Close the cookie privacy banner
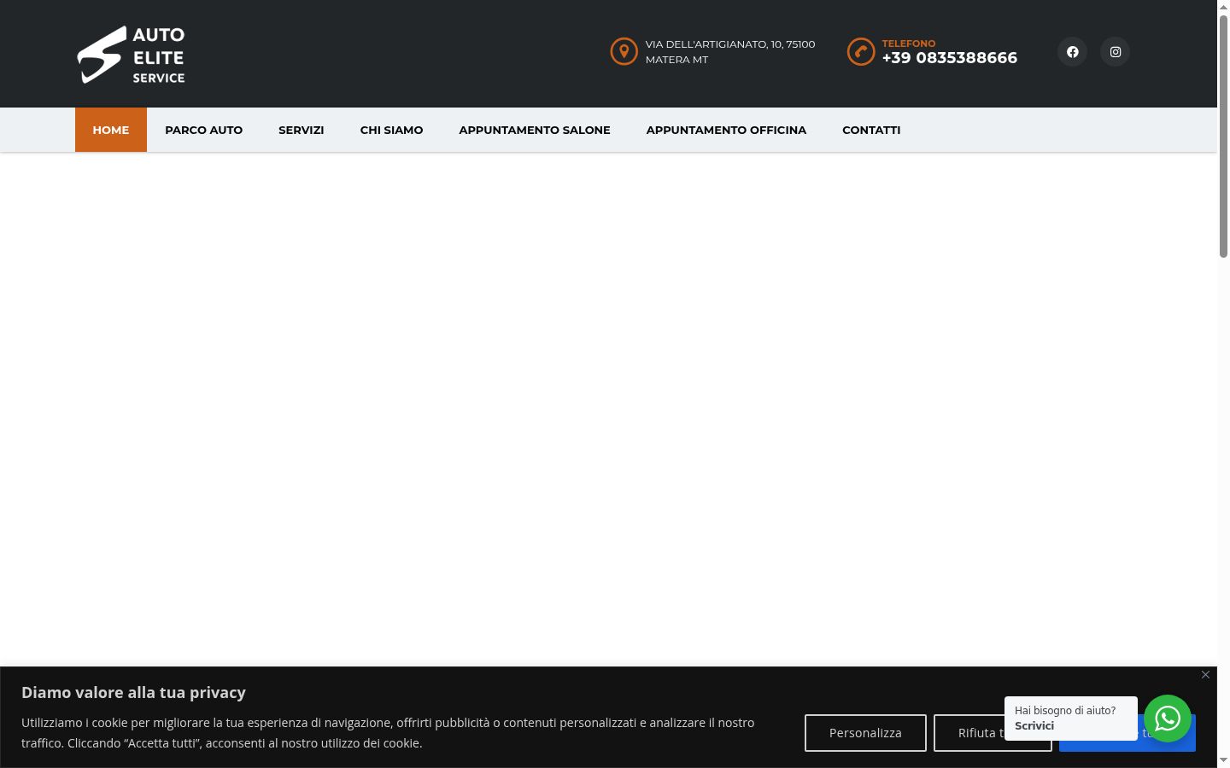 [x=1205, y=674]
